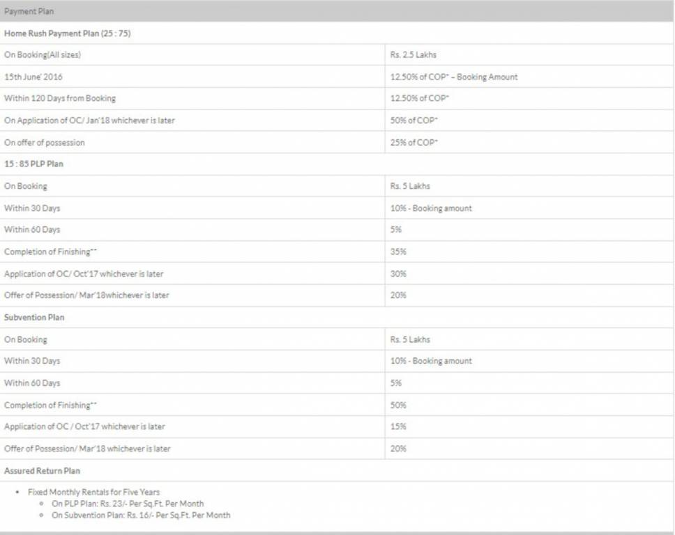Click the 15:85 PLP Plan heading
The image size is (675, 535).
33,164
